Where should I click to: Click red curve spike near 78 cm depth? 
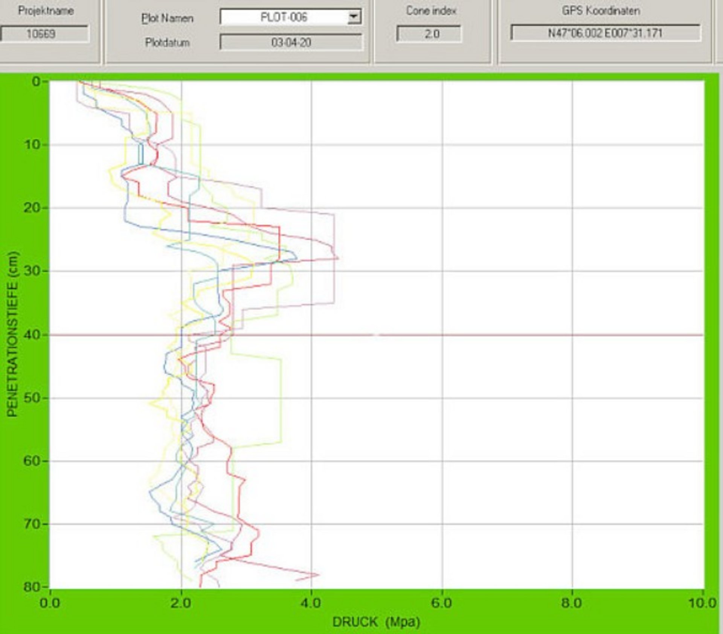click(318, 575)
